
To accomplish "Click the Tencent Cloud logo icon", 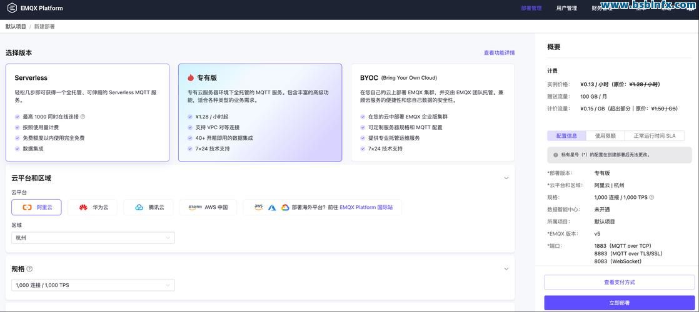I will 139,207.
